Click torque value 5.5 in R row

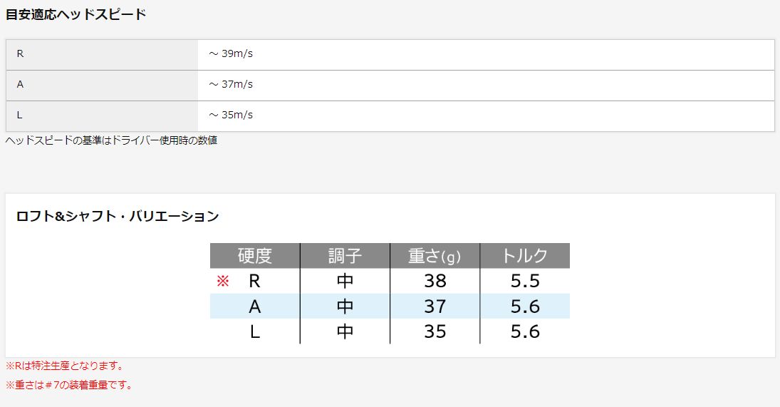pos(525,281)
